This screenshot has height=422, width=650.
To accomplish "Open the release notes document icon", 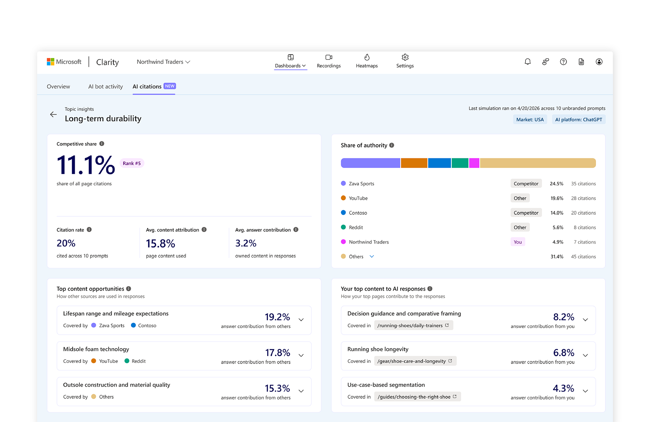I will coord(581,61).
